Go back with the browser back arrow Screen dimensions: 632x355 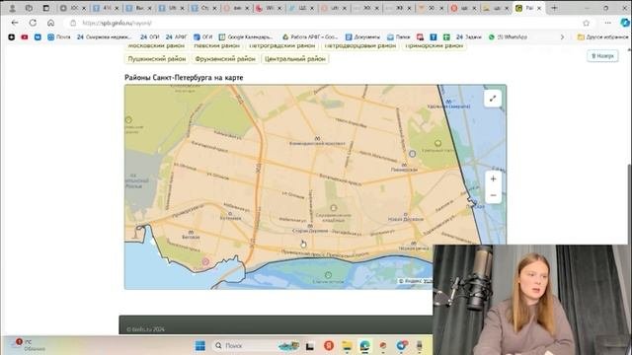coord(15,23)
